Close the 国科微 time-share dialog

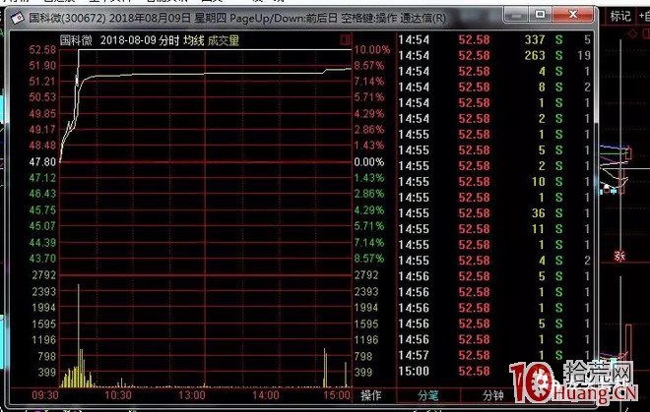click(573, 15)
